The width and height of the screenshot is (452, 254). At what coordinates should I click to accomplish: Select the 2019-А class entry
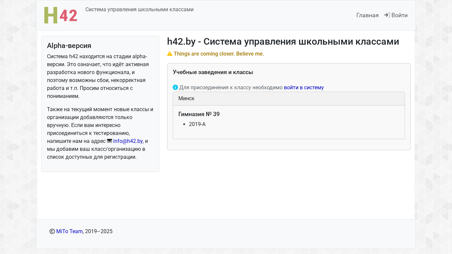pyautogui.click(x=197, y=124)
